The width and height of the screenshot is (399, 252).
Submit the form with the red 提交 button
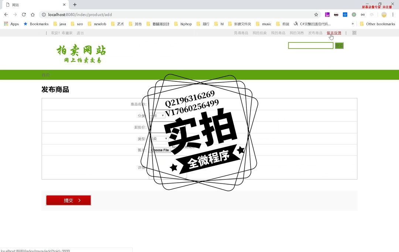coord(68,200)
